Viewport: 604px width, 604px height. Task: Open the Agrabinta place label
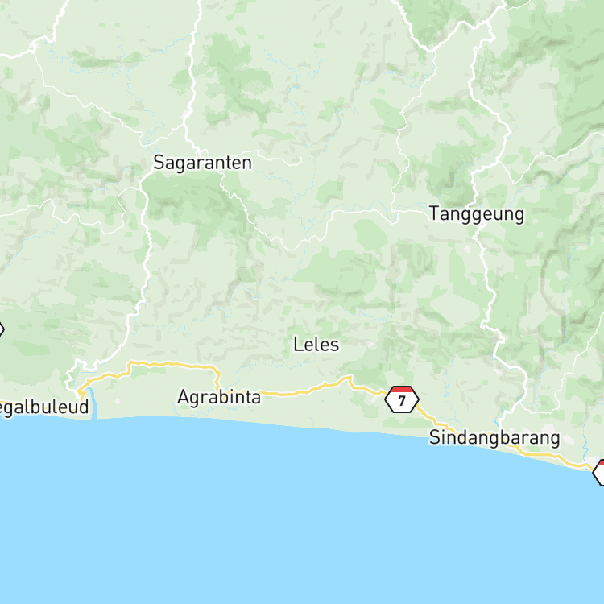[x=219, y=397]
